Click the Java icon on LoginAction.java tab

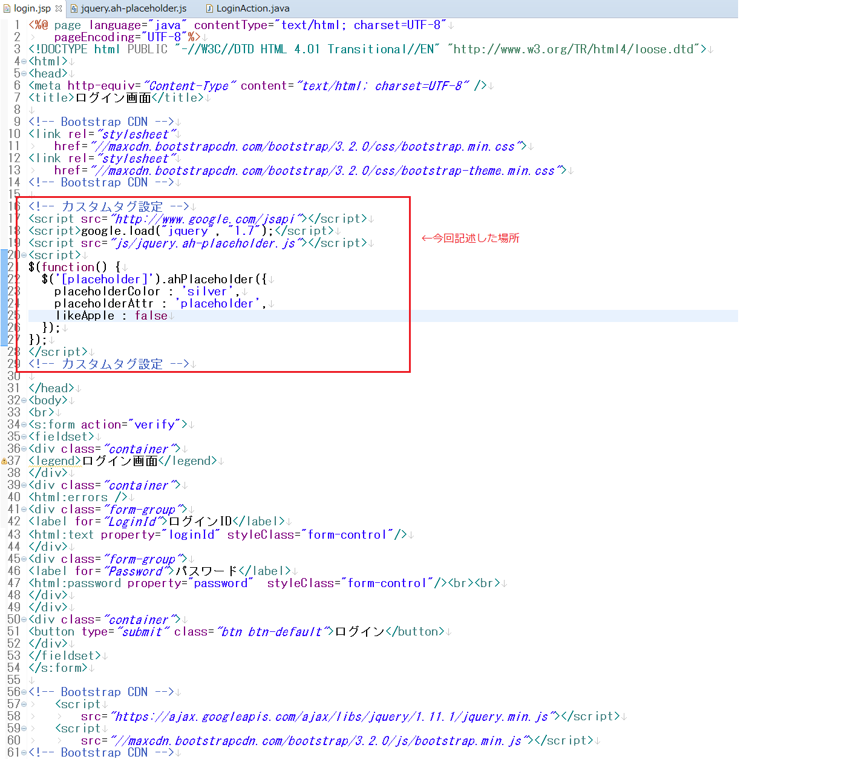pyautogui.click(x=209, y=8)
